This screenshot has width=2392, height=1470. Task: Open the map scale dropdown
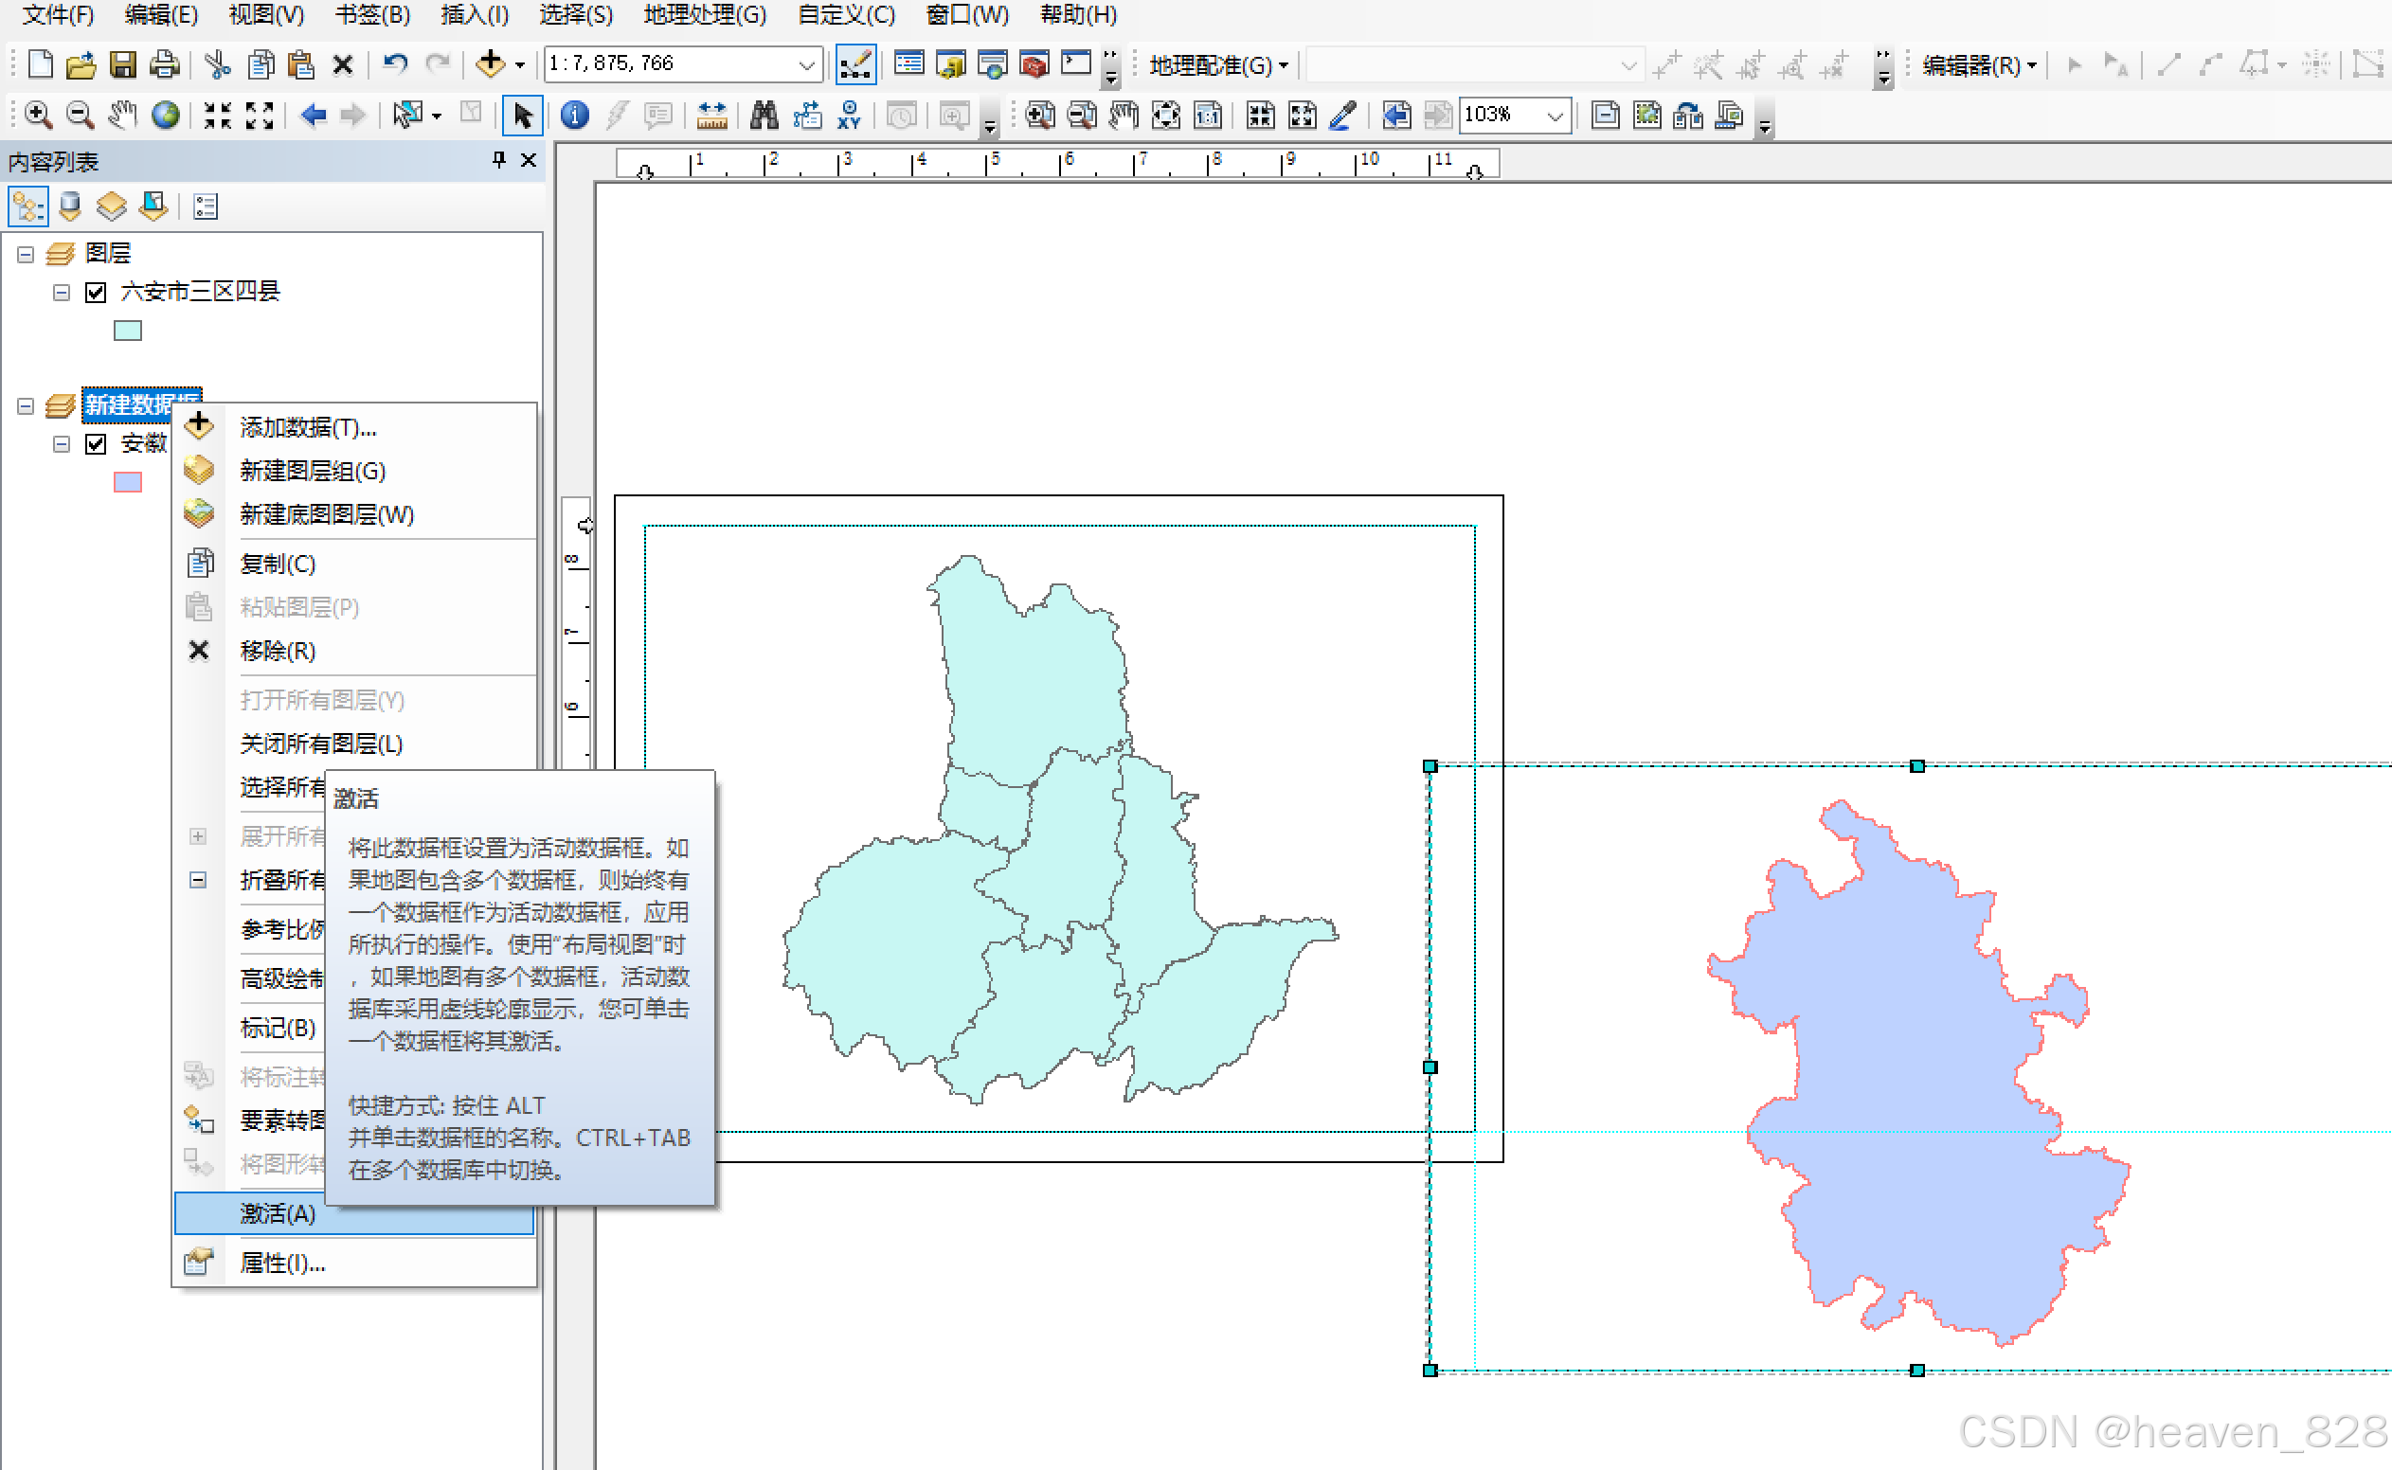806,65
